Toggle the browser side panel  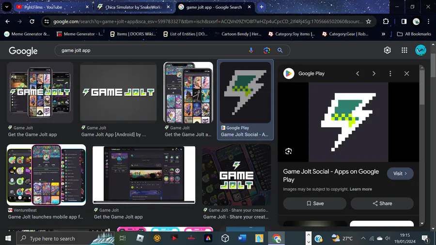tap(404, 21)
